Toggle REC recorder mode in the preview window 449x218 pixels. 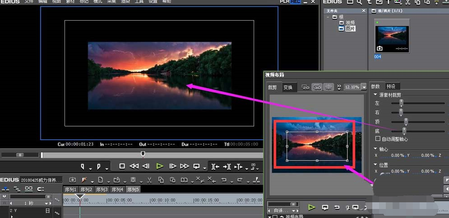(296, 2)
